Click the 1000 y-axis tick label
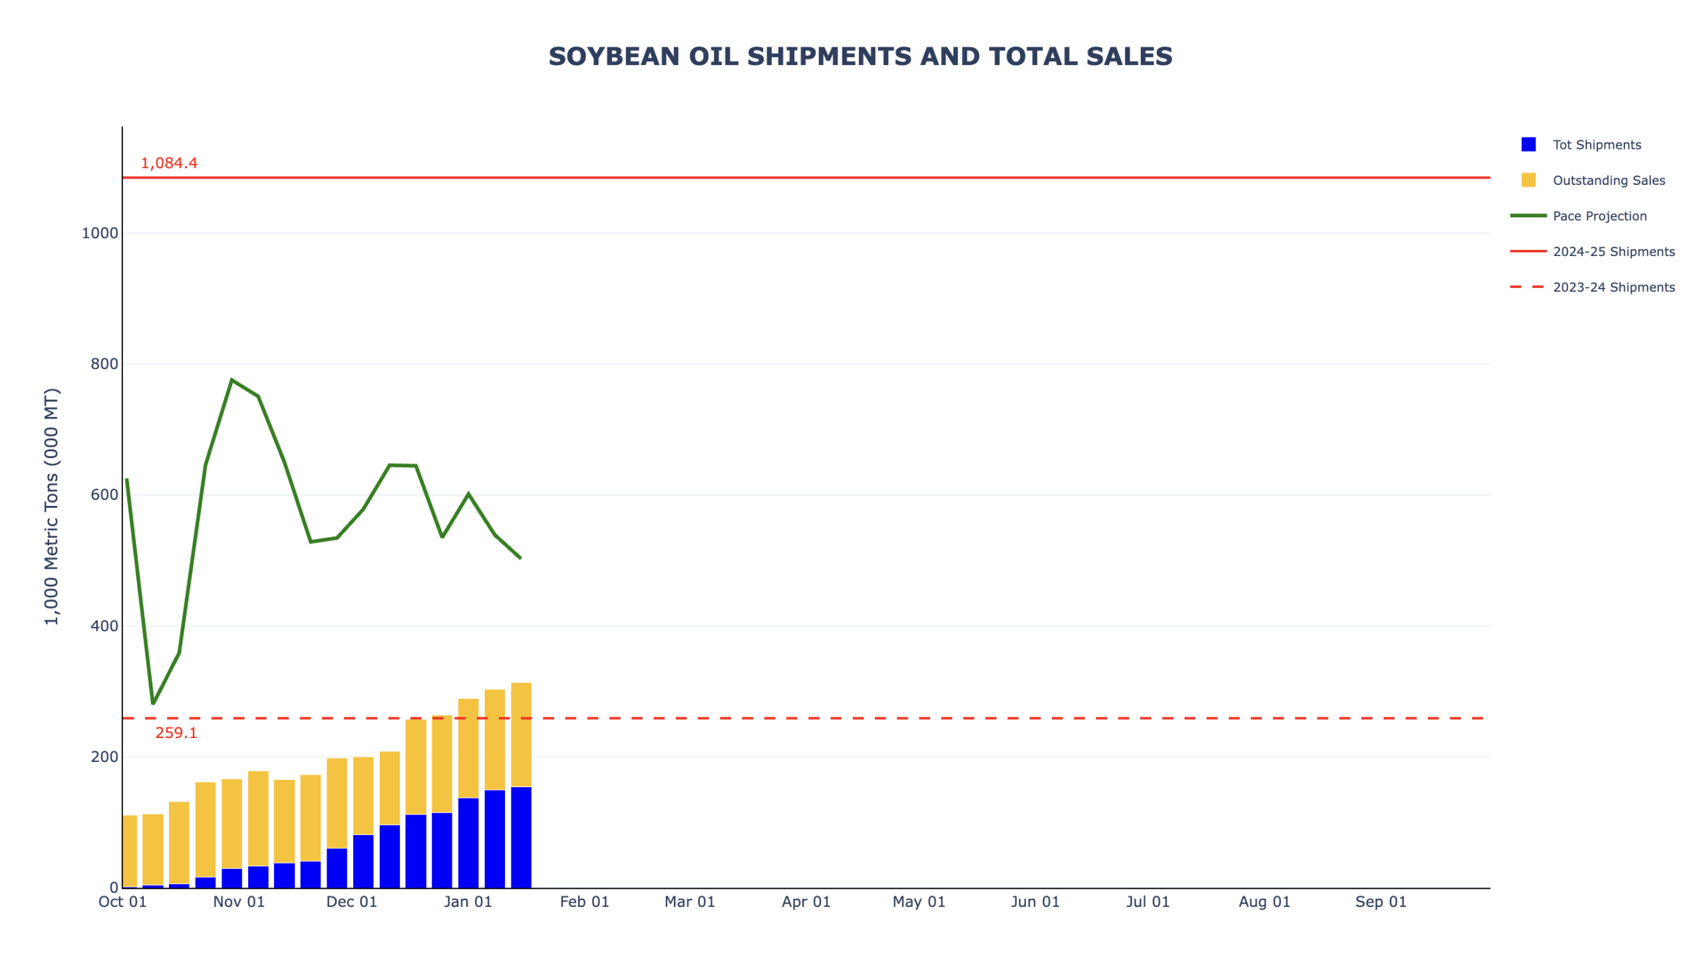The image size is (1703, 964). coord(100,233)
